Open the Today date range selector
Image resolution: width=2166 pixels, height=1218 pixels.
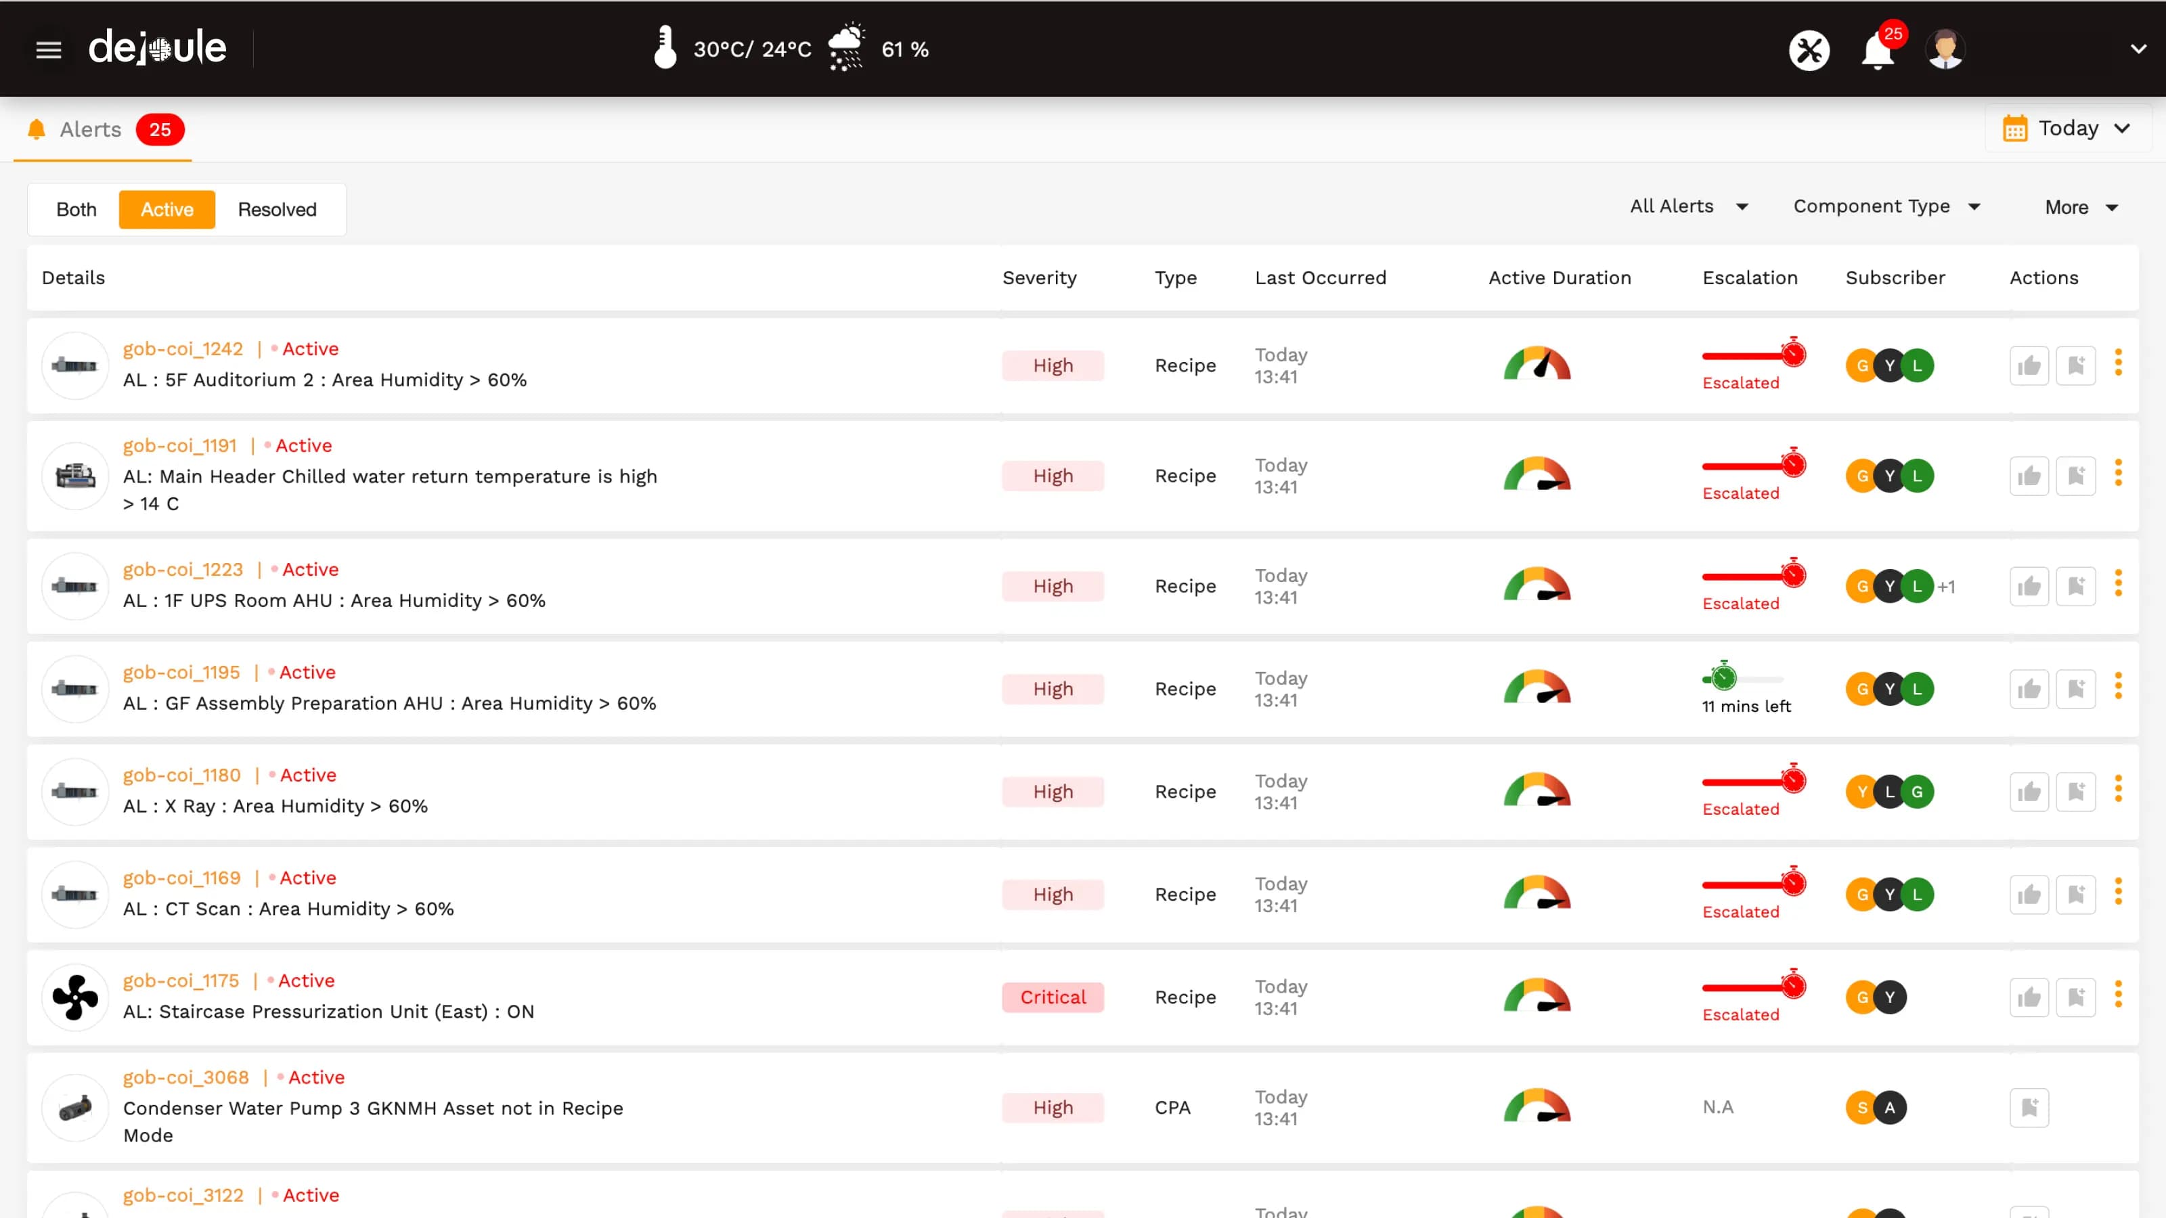click(x=2068, y=128)
